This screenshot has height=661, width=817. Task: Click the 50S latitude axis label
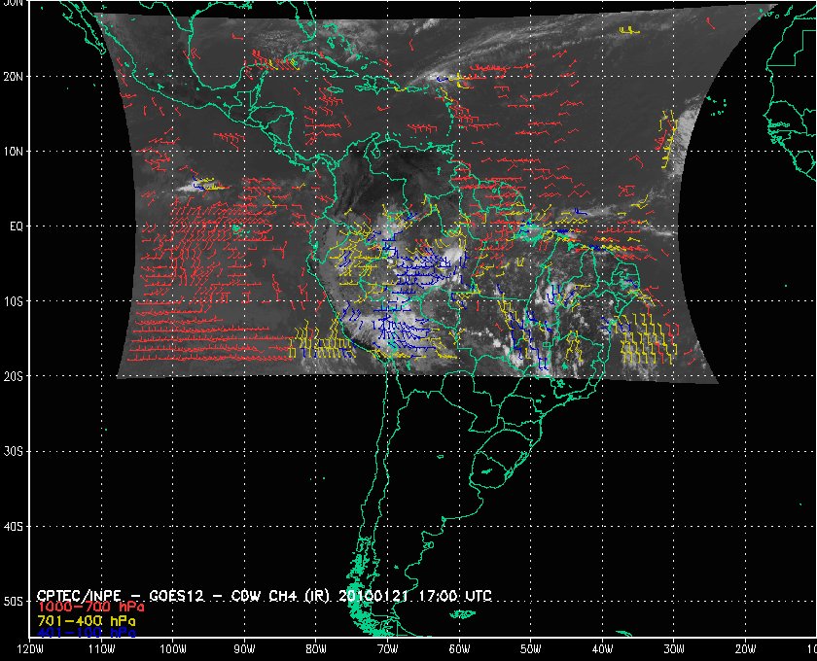[x=14, y=602]
